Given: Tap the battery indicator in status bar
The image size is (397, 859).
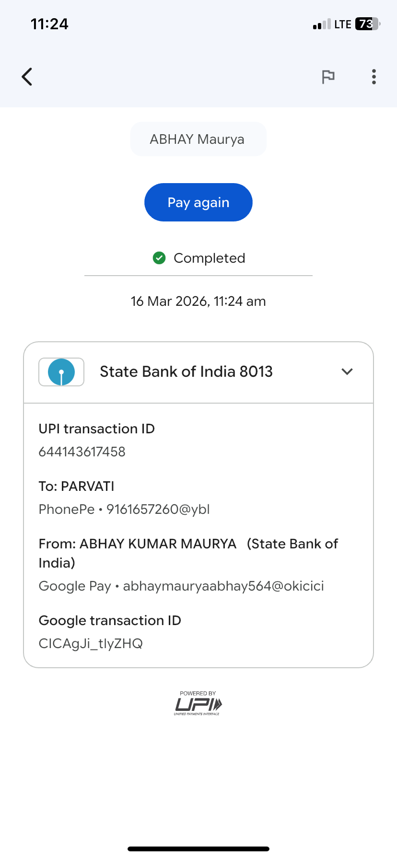Looking at the screenshot, I should click(x=367, y=24).
